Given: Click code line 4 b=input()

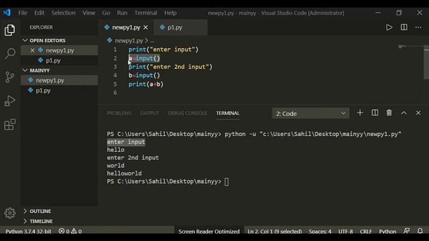Looking at the screenshot, I should [144, 76].
